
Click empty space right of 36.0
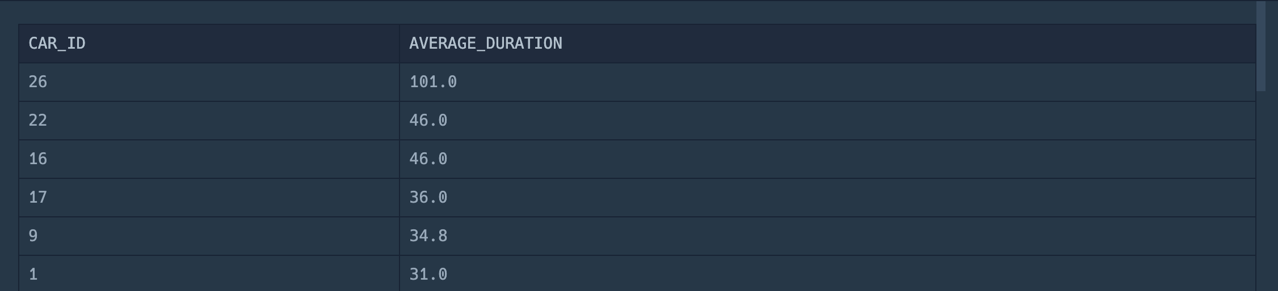coord(851,198)
